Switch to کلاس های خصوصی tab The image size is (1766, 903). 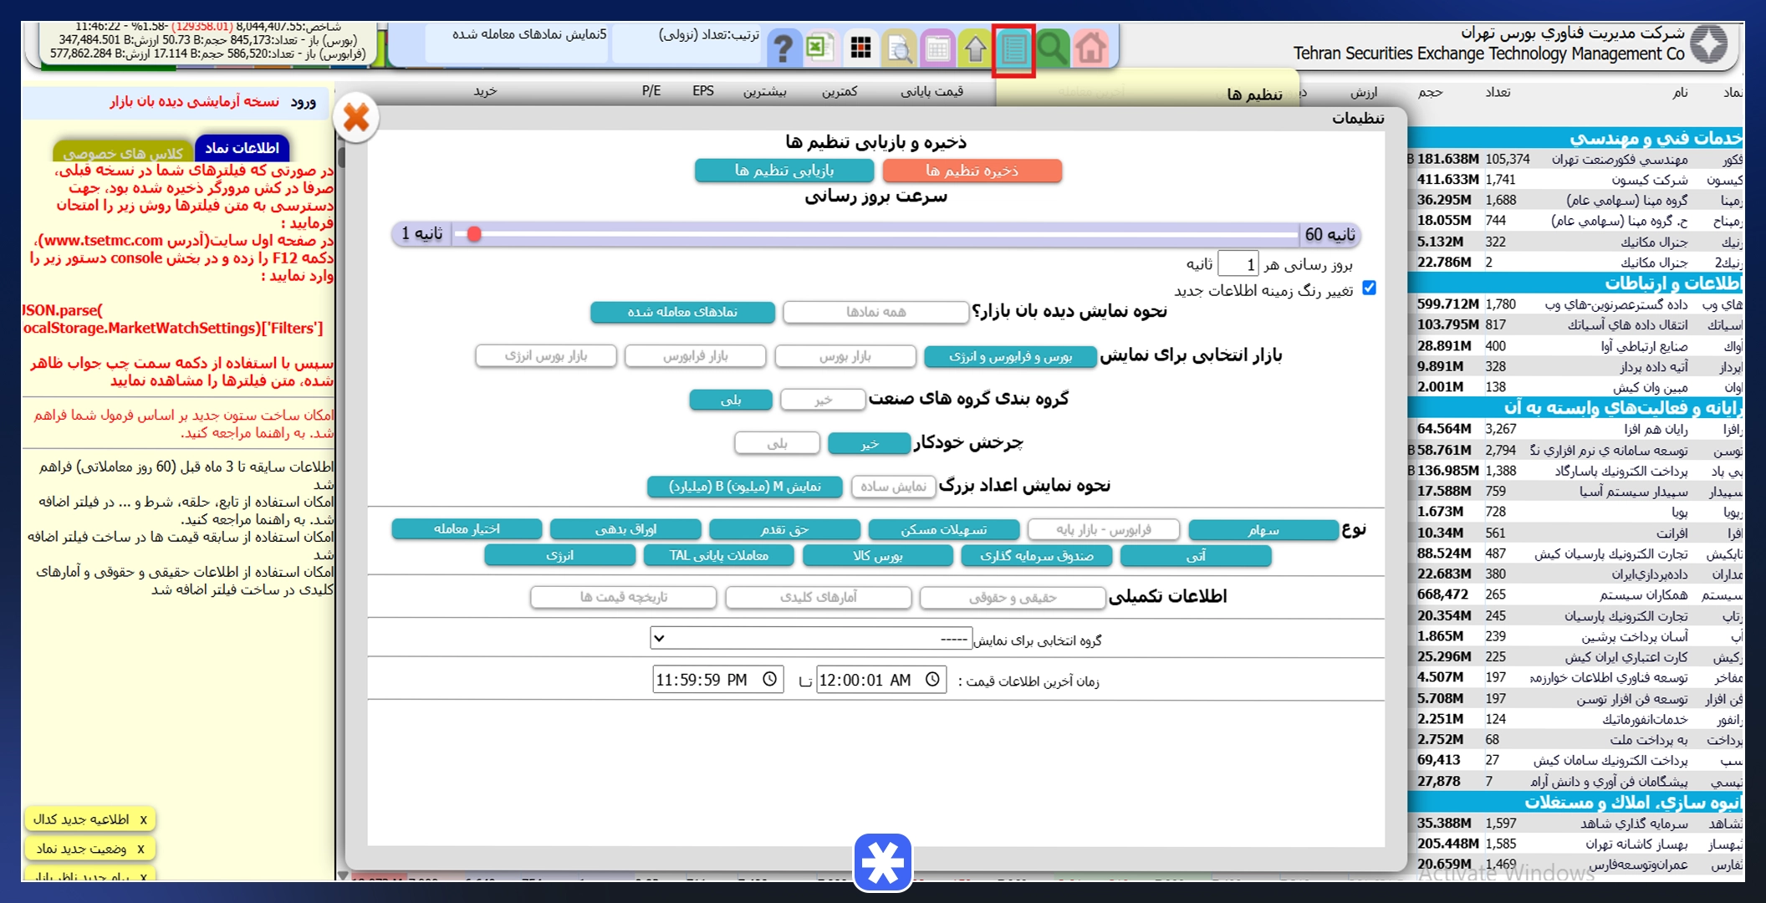(122, 152)
